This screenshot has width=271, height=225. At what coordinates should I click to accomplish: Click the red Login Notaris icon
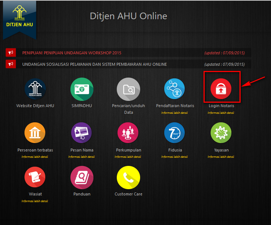point(221,89)
